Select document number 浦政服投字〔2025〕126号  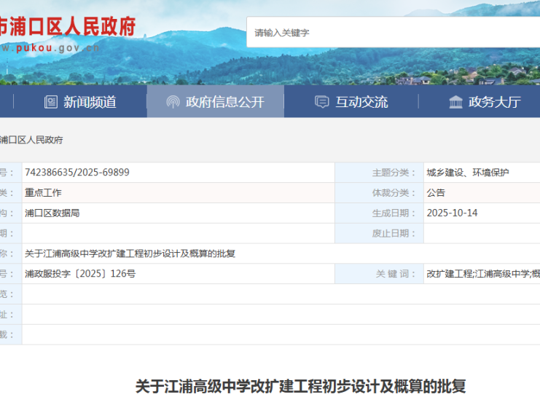[80, 274]
